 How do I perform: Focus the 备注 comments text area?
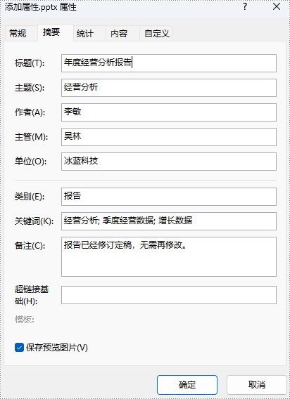pyautogui.click(x=169, y=256)
